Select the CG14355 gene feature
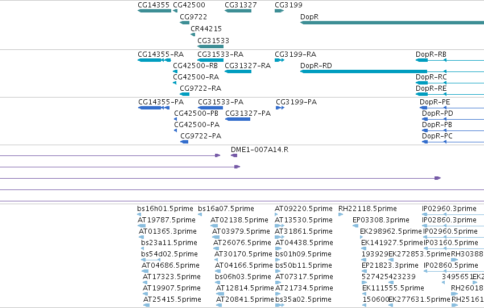This screenshot has height=308, width=484. click(x=154, y=11)
